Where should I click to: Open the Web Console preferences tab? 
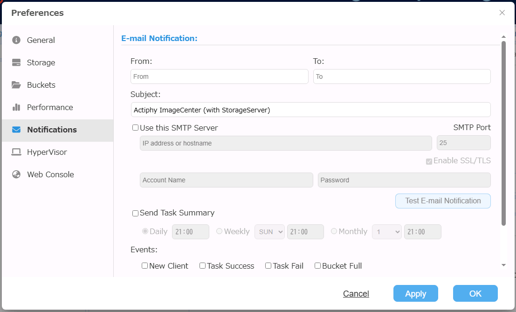pos(50,174)
